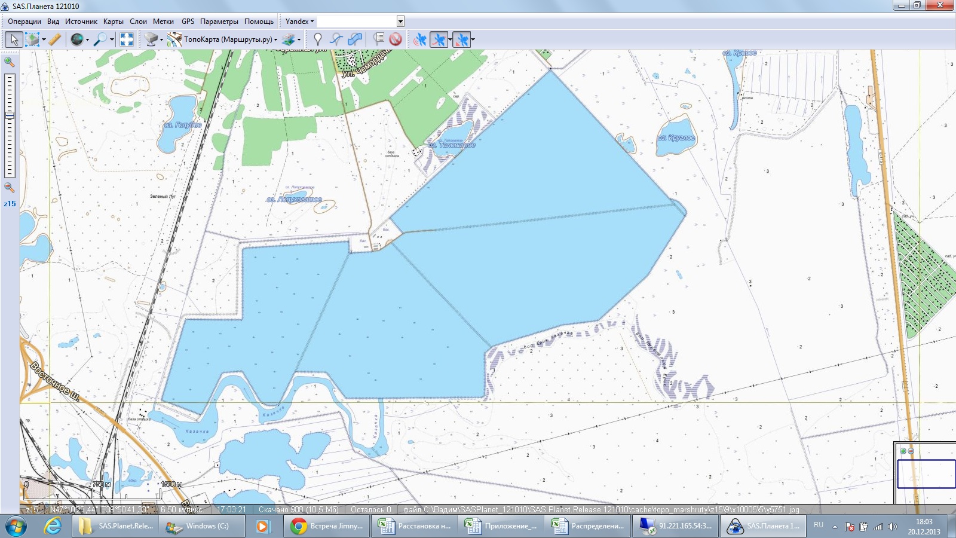Click the Yandex search input field
956x538 pixels.
[x=357, y=22]
